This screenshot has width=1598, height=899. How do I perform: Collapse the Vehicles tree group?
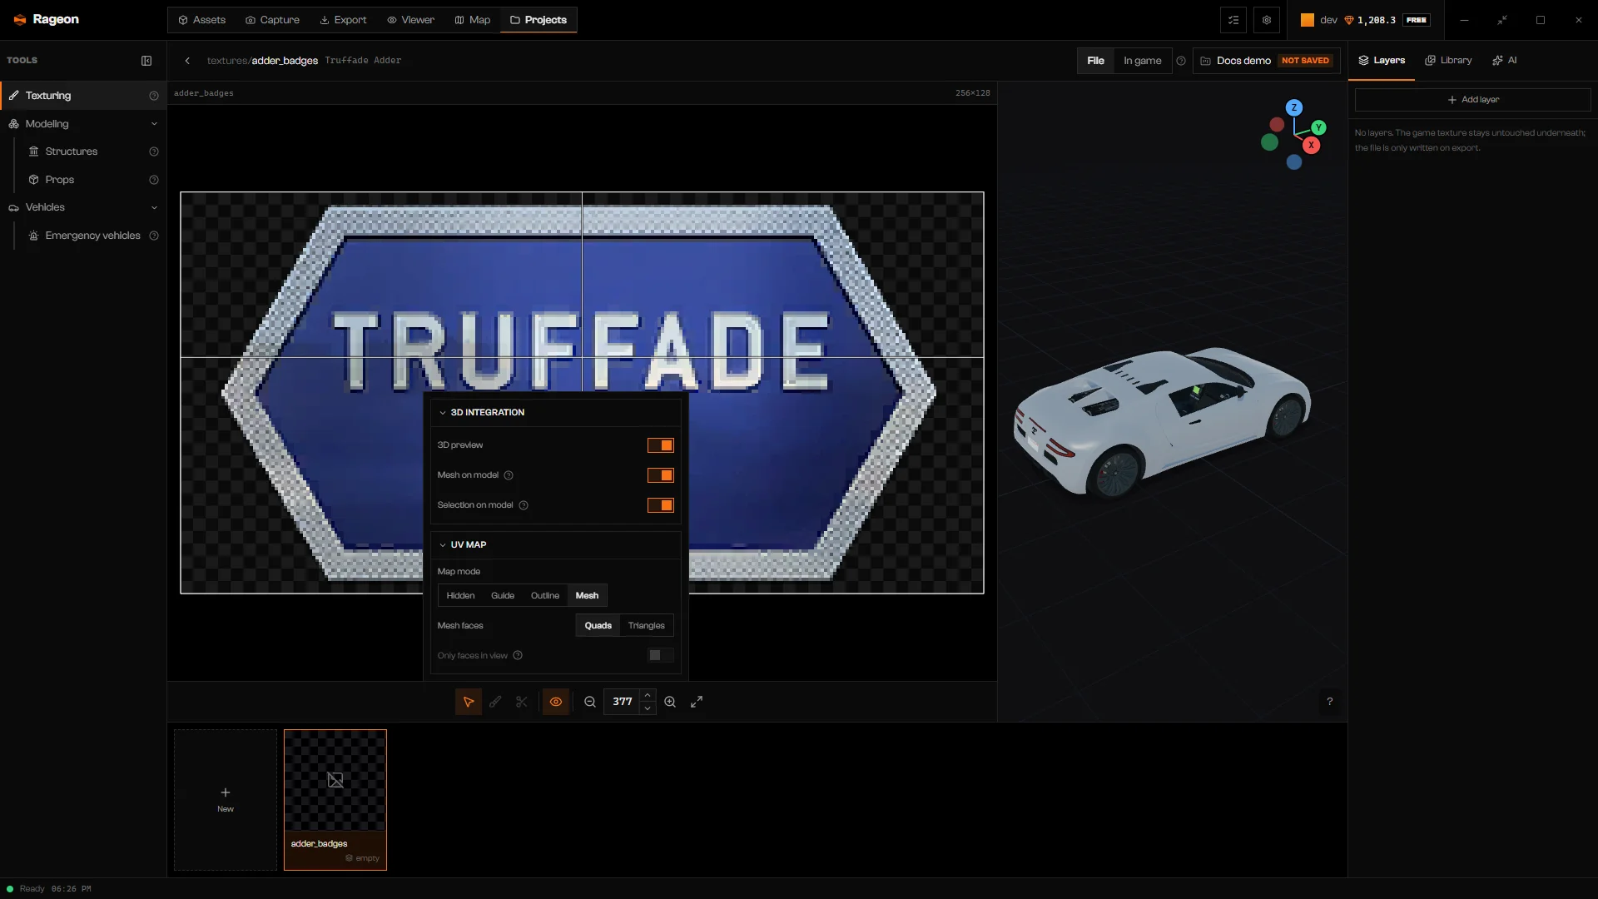pyautogui.click(x=154, y=207)
